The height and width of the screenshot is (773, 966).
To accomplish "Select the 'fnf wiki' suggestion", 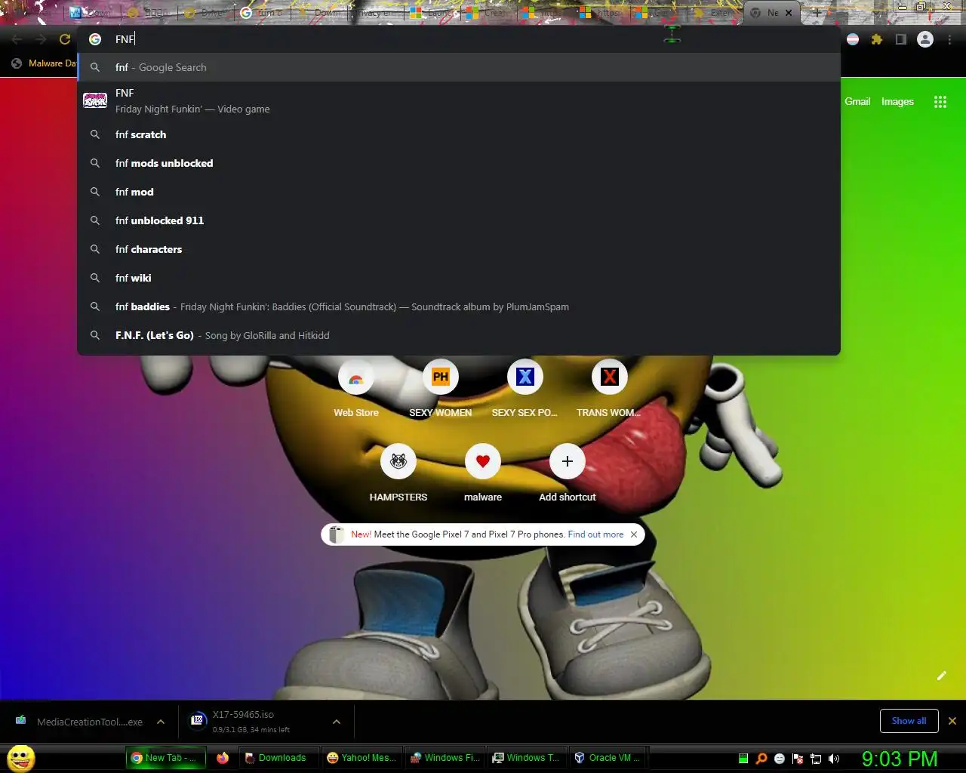I will (x=459, y=278).
